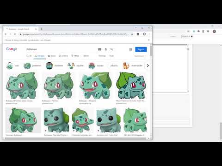Open the Veronica's Bulbasaur image result
The height and width of the screenshot is (166, 222).
pos(23,120)
